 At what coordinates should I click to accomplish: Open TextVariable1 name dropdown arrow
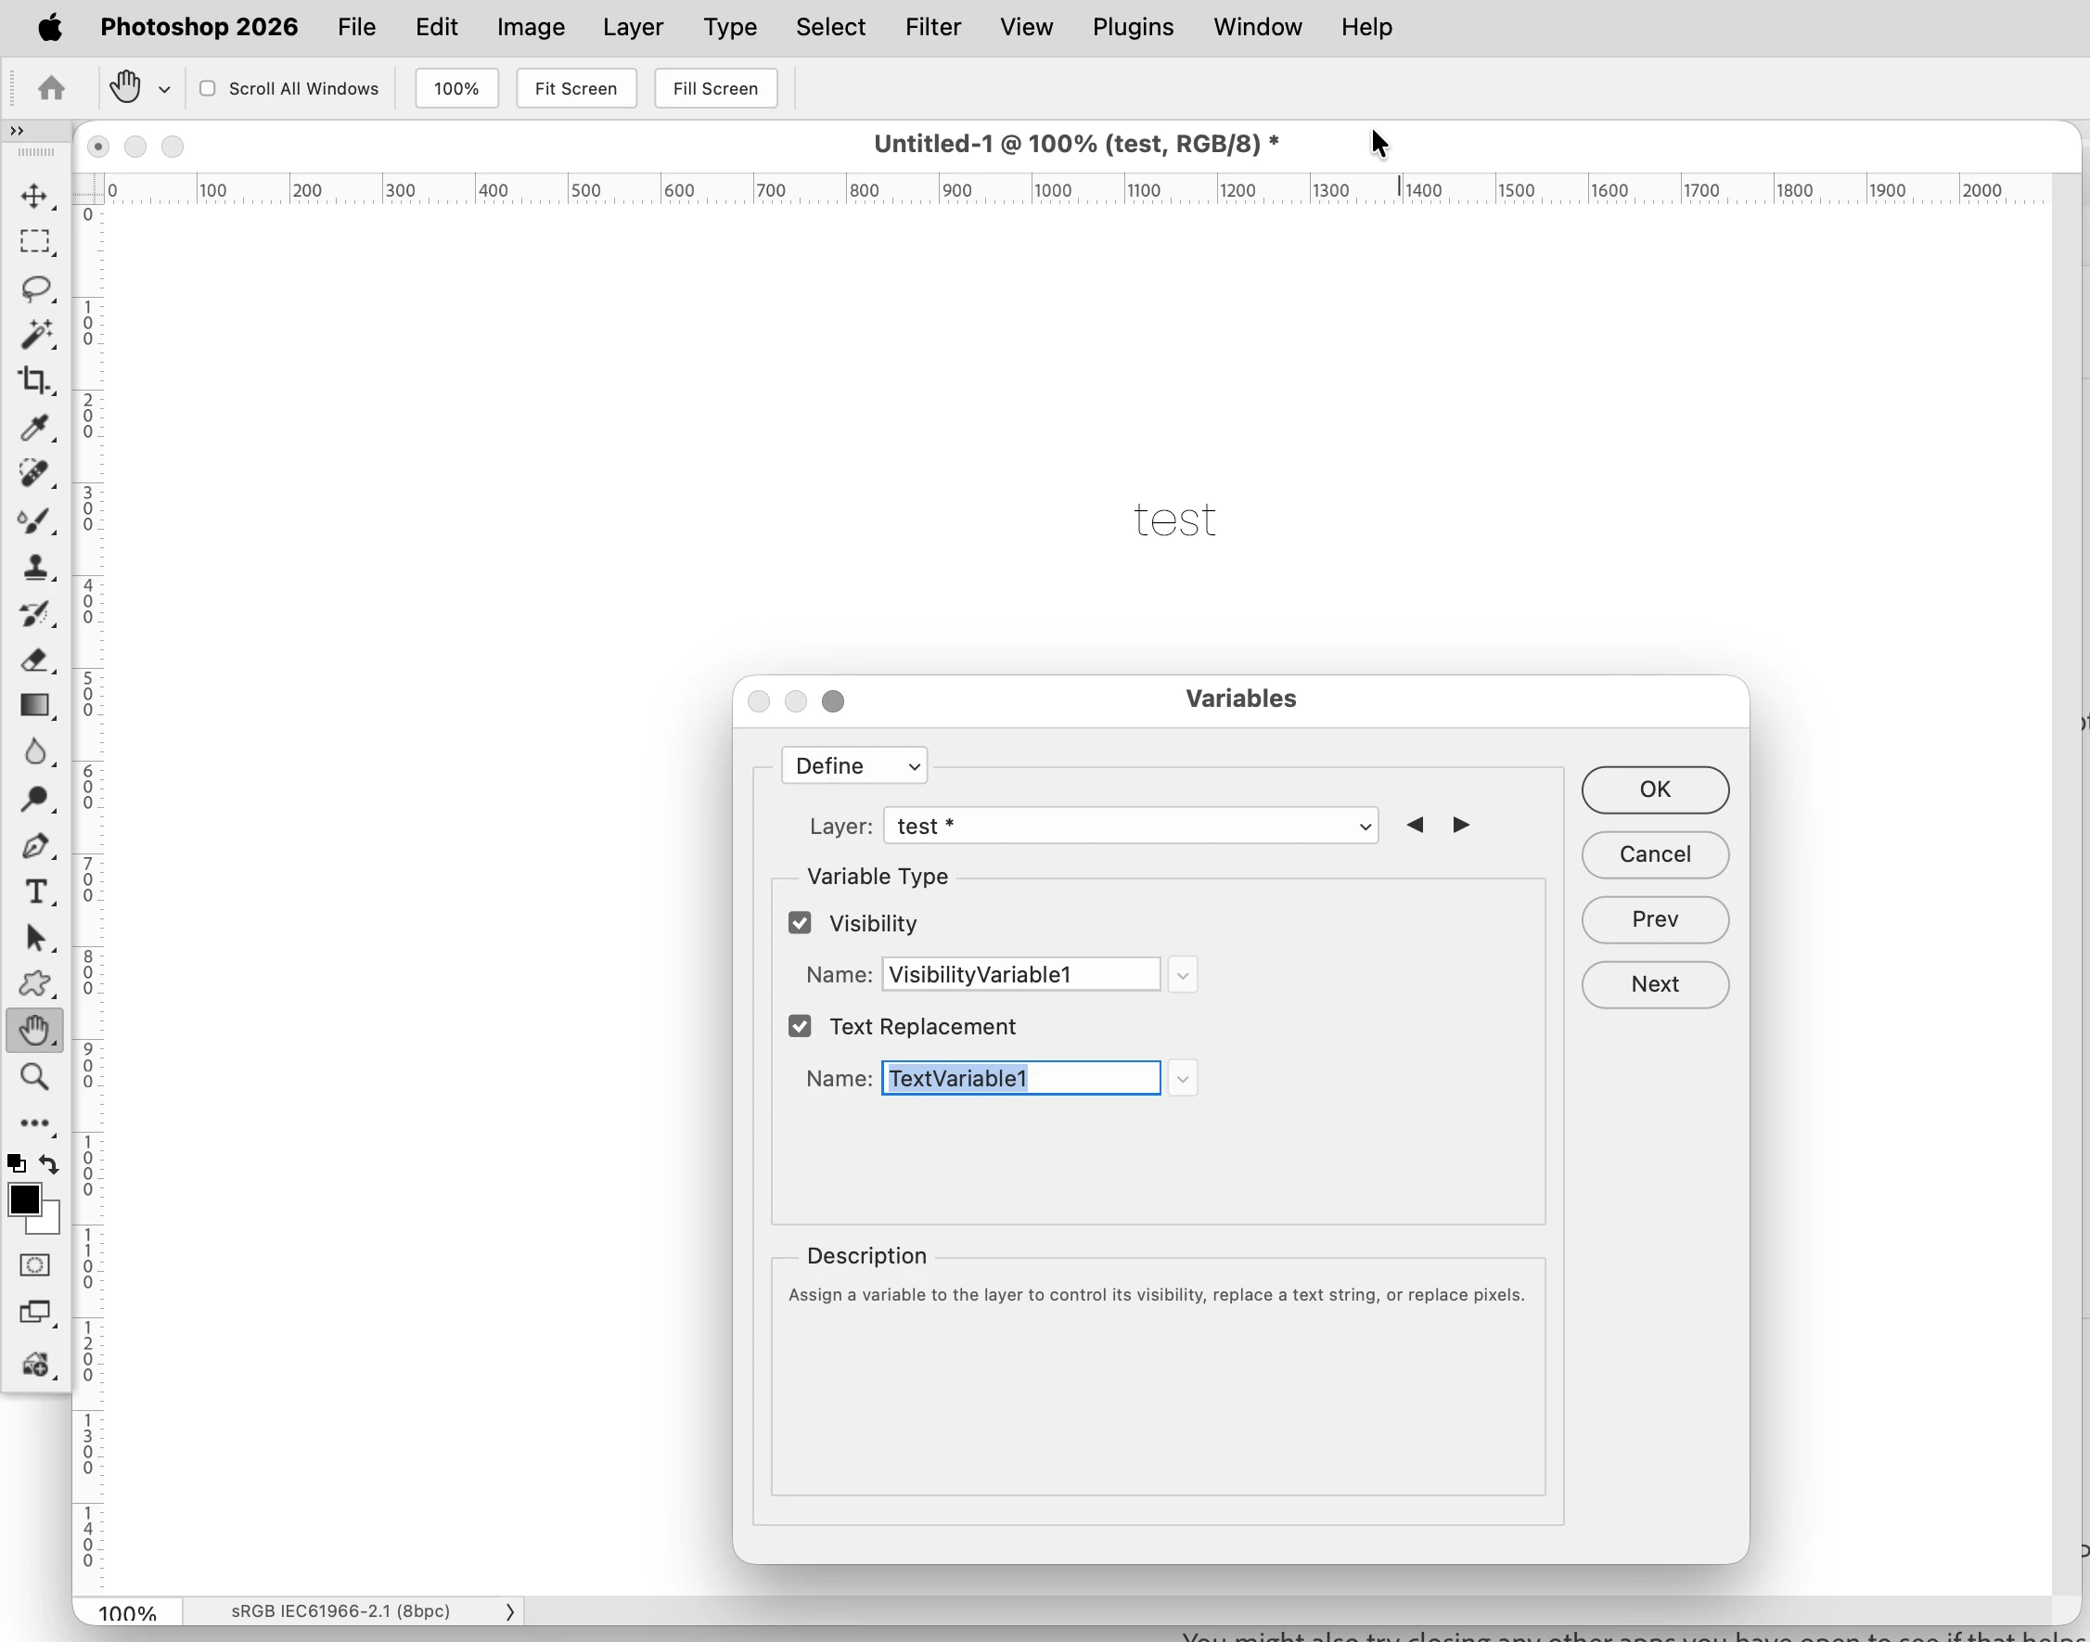click(x=1183, y=1079)
